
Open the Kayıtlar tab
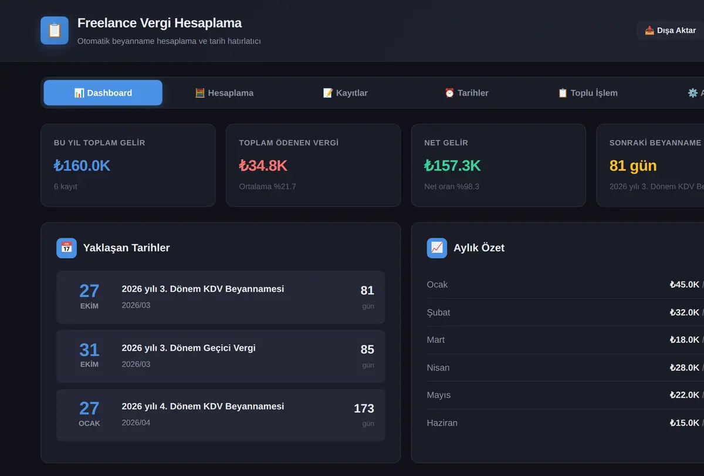point(346,93)
